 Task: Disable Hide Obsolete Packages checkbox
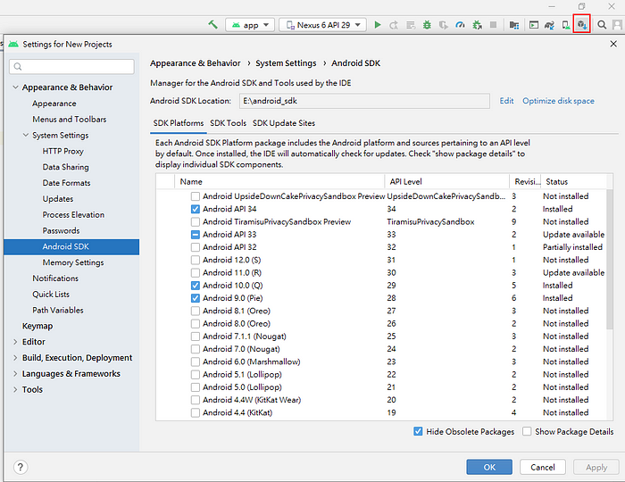tap(418, 431)
